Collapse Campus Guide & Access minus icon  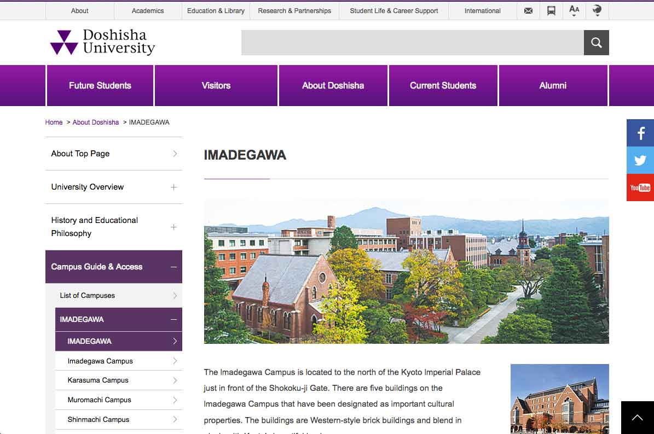173,267
